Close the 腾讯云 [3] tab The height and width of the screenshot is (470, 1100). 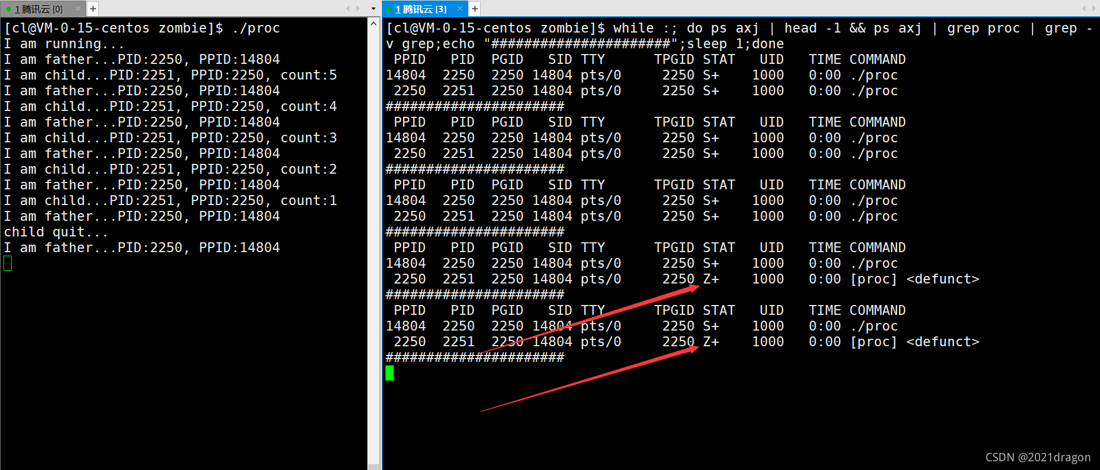(460, 9)
